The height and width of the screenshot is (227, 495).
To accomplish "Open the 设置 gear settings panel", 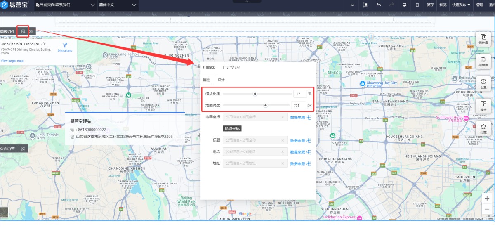I will [483, 84].
